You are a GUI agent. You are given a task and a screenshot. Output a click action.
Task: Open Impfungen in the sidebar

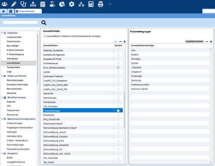tap(12, 132)
